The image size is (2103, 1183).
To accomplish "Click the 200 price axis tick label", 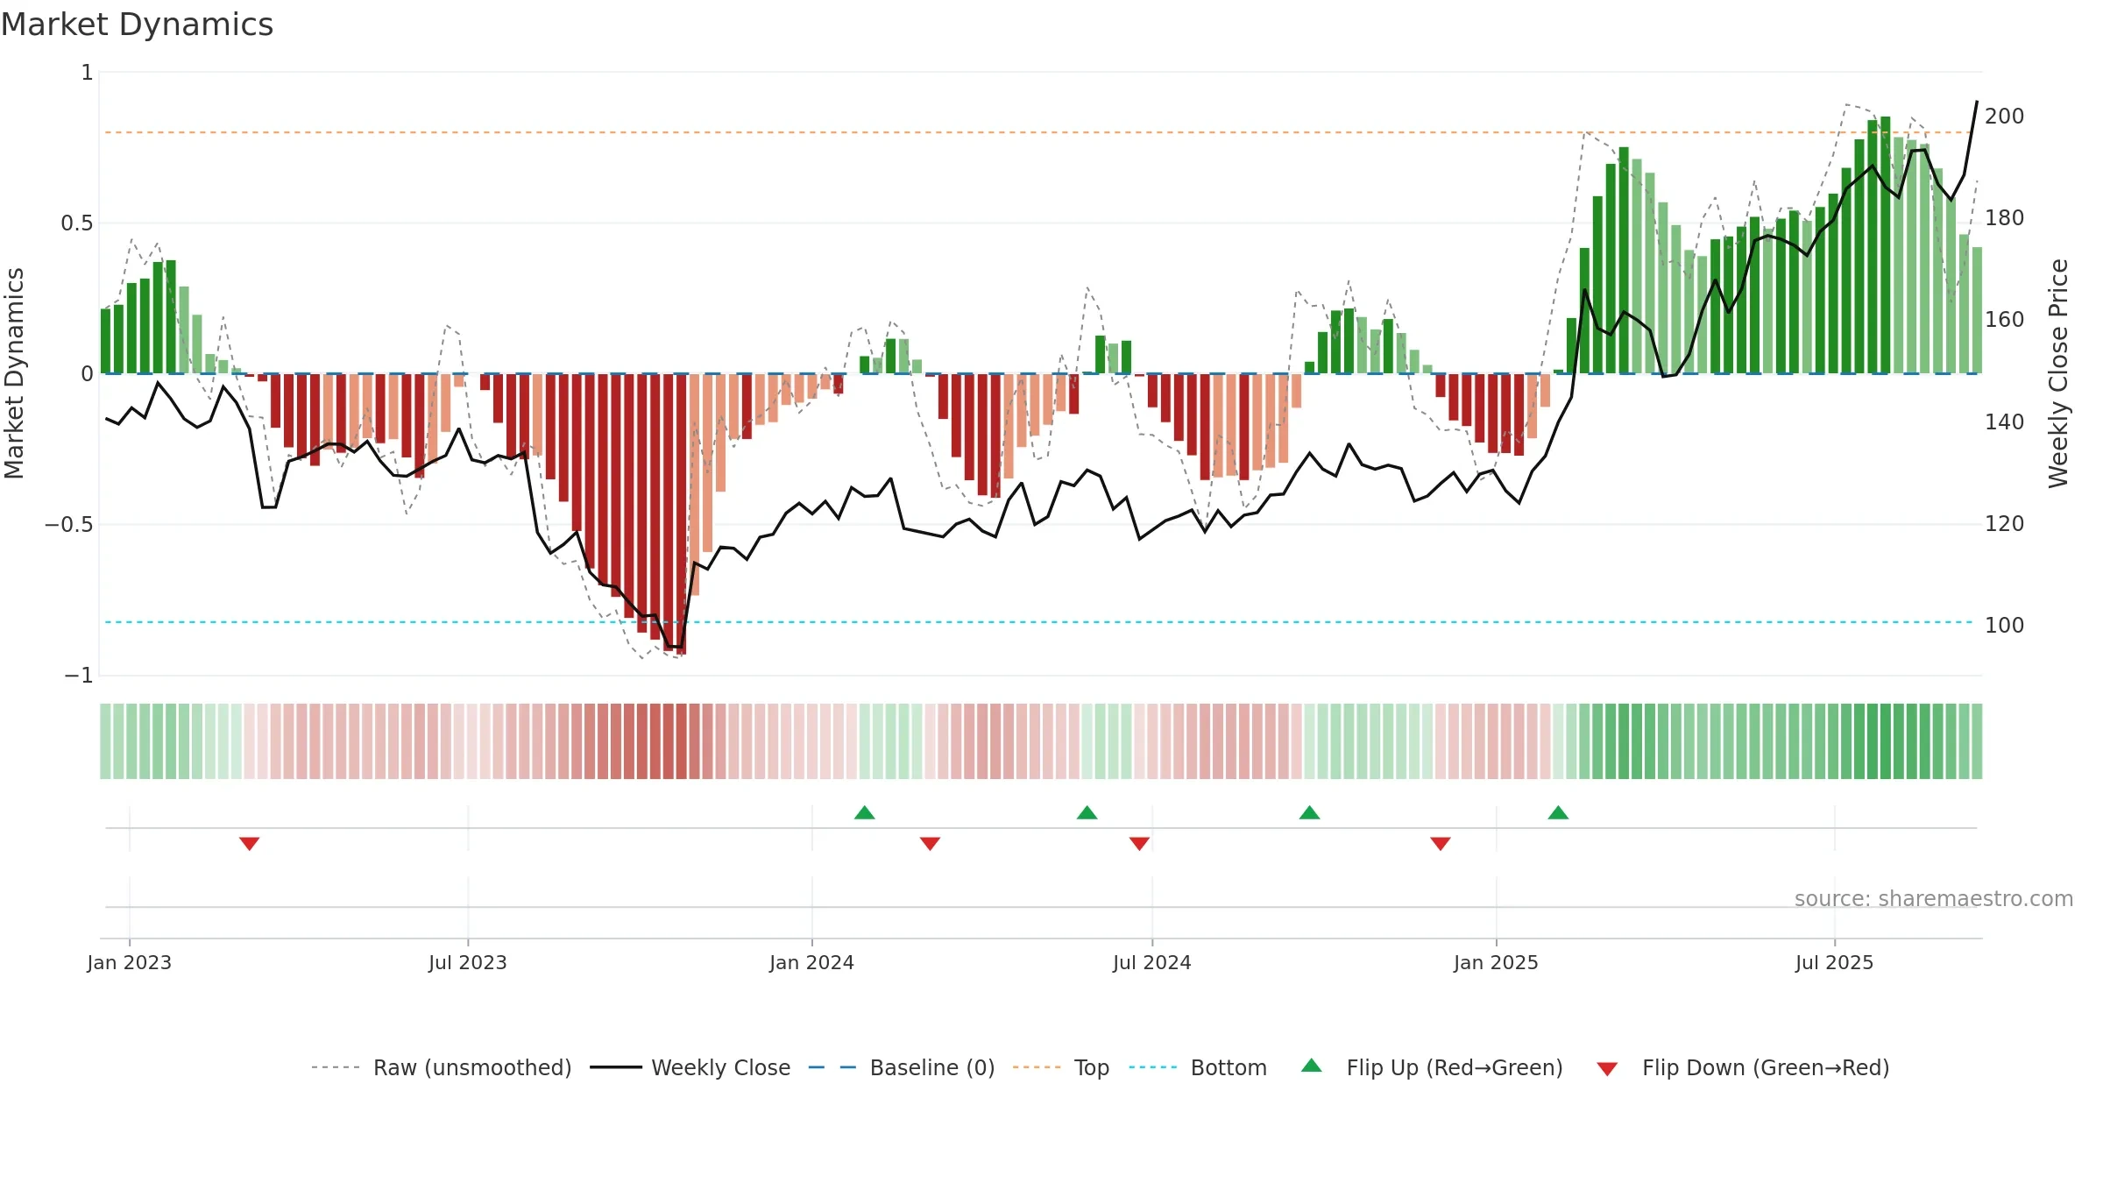I will point(2005,116).
